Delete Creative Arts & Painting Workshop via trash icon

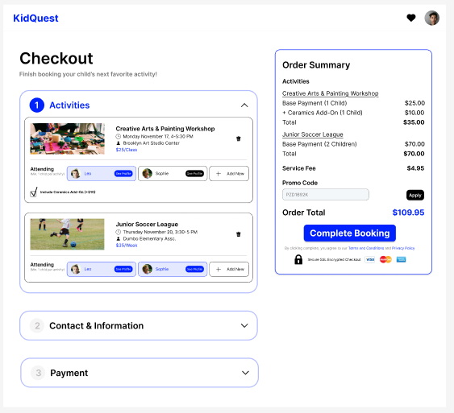pyautogui.click(x=239, y=138)
